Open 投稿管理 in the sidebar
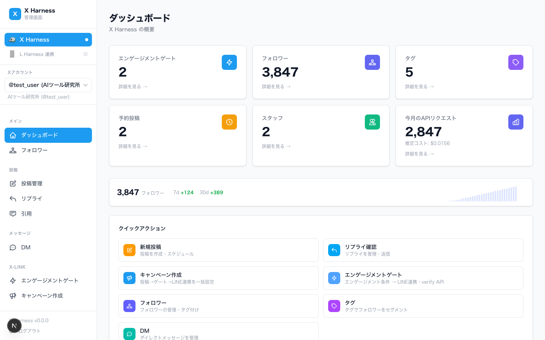 click(x=32, y=184)
